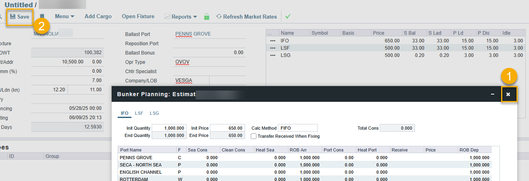
Task: Click Refresh Market Rates
Action: (246, 17)
